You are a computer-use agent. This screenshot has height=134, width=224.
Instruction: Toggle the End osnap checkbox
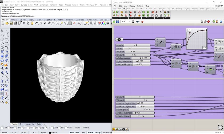point(2,128)
